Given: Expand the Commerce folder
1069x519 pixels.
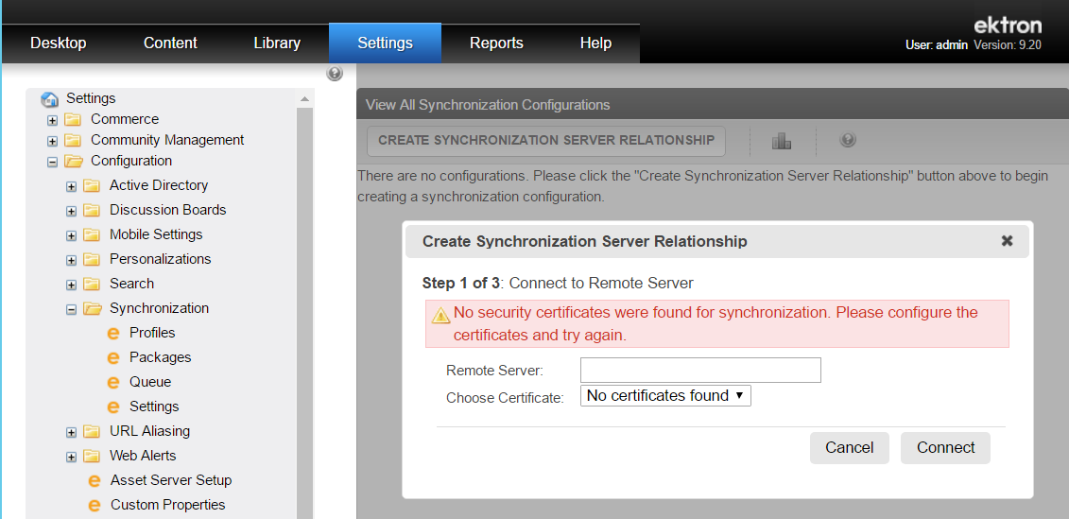Looking at the screenshot, I should point(53,121).
